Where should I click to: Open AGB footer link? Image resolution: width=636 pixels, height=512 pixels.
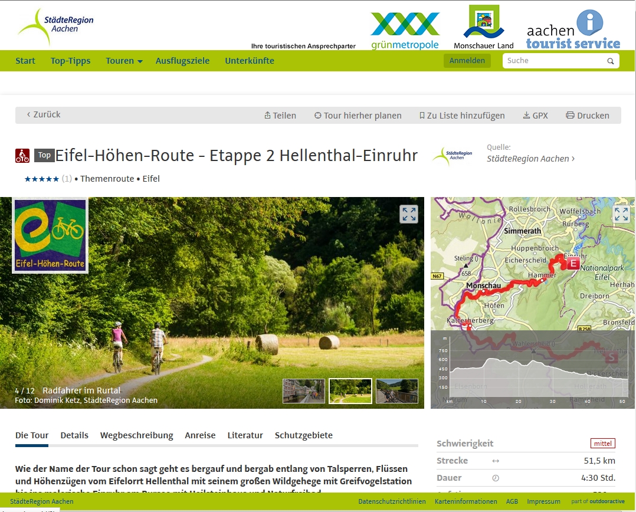(x=512, y=501)
